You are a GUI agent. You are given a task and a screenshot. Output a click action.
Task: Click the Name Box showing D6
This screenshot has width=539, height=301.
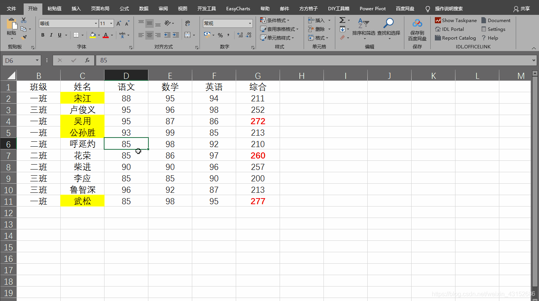[21, 61]
